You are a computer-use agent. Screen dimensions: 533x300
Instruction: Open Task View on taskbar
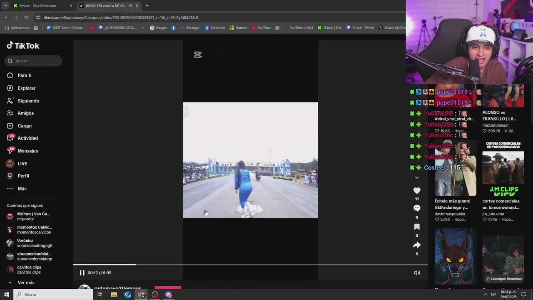[x=100, y=295]
